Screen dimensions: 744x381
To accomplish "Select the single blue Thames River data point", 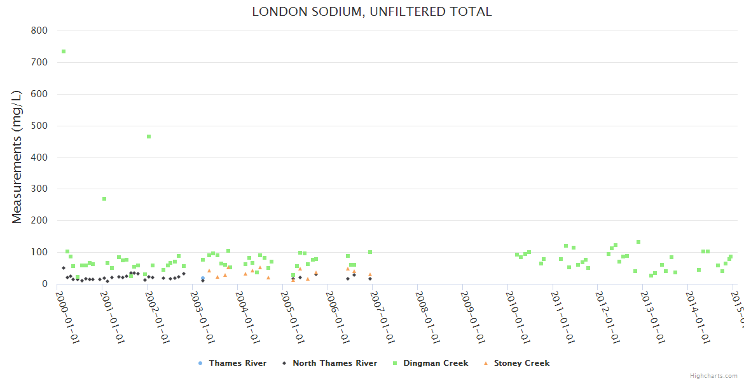I will [203, 278].
